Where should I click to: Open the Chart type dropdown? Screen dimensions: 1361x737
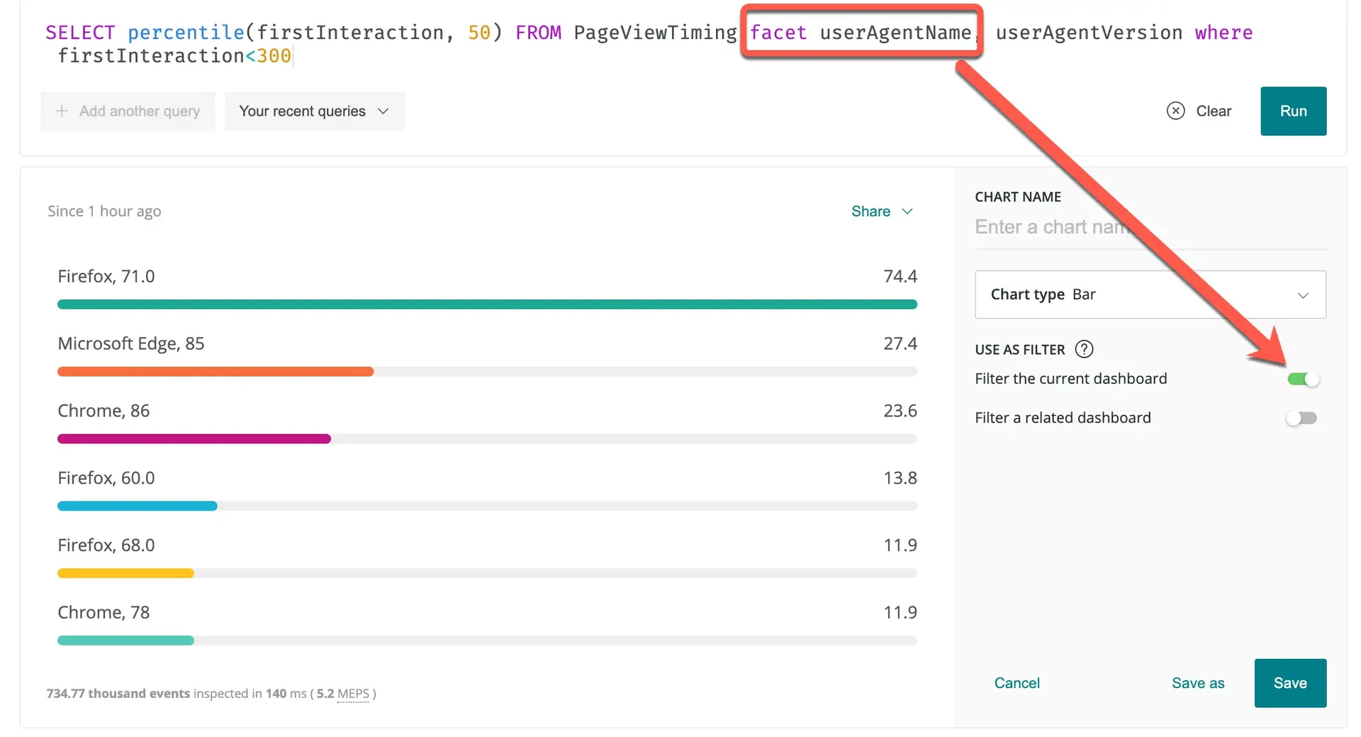tap(1150, 294)
